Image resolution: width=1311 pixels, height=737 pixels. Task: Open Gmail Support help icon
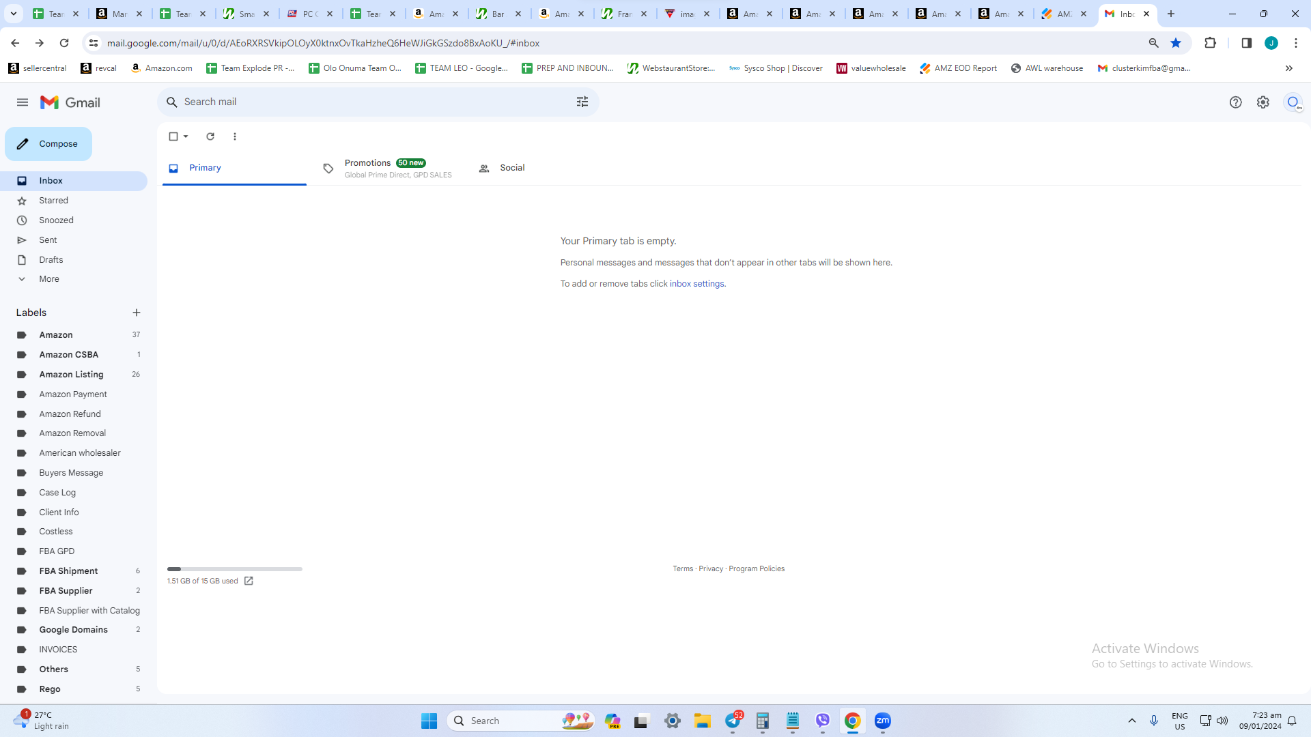click(1235, 102)
